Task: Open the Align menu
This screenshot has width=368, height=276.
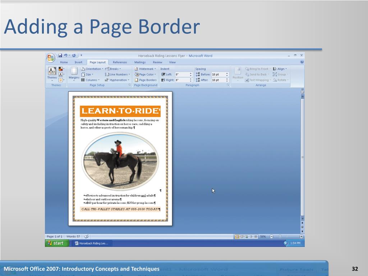Action: tap(280, 69)
